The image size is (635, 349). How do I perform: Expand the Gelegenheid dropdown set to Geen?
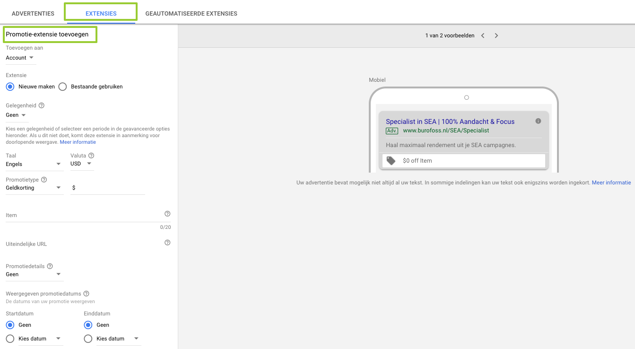coord(16,115)
